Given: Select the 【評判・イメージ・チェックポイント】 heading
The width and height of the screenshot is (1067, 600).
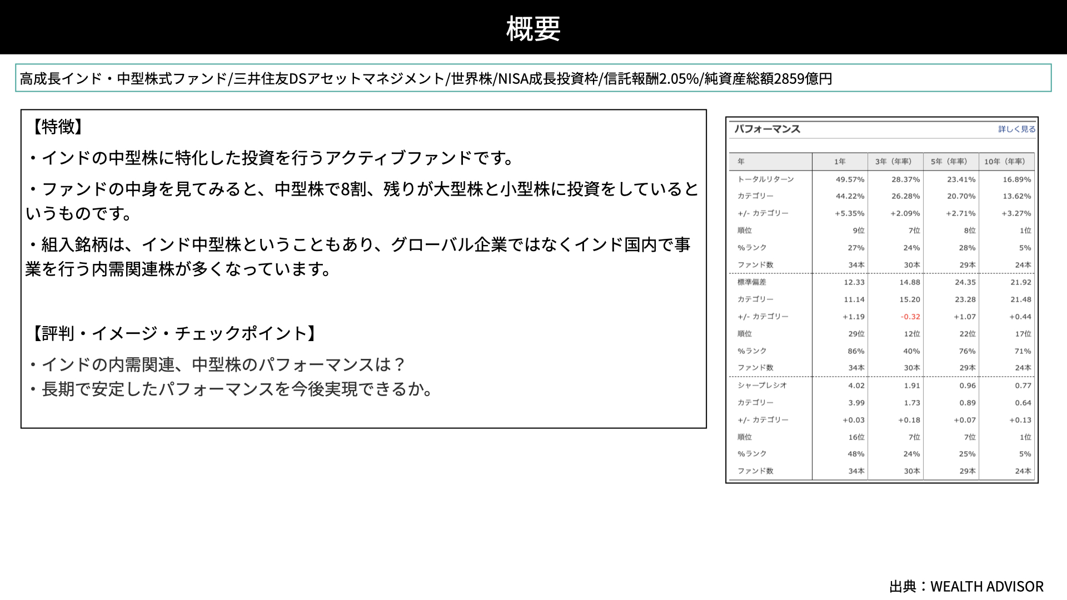Looking at the screenshot, I should pos(174,333).
